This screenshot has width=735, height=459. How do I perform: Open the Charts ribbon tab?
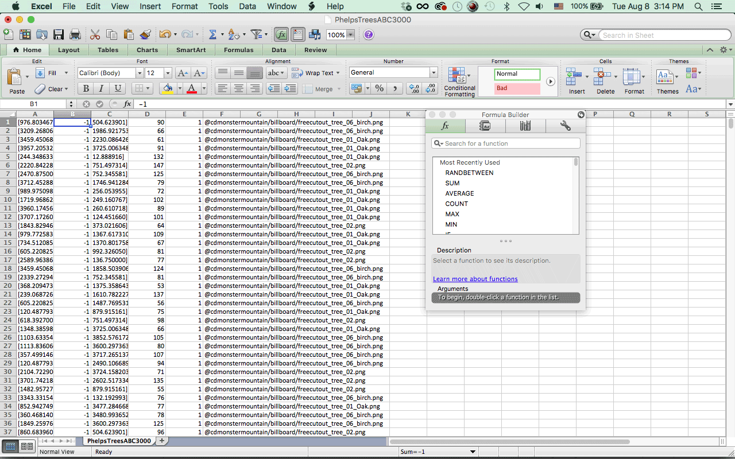(148, 50)
